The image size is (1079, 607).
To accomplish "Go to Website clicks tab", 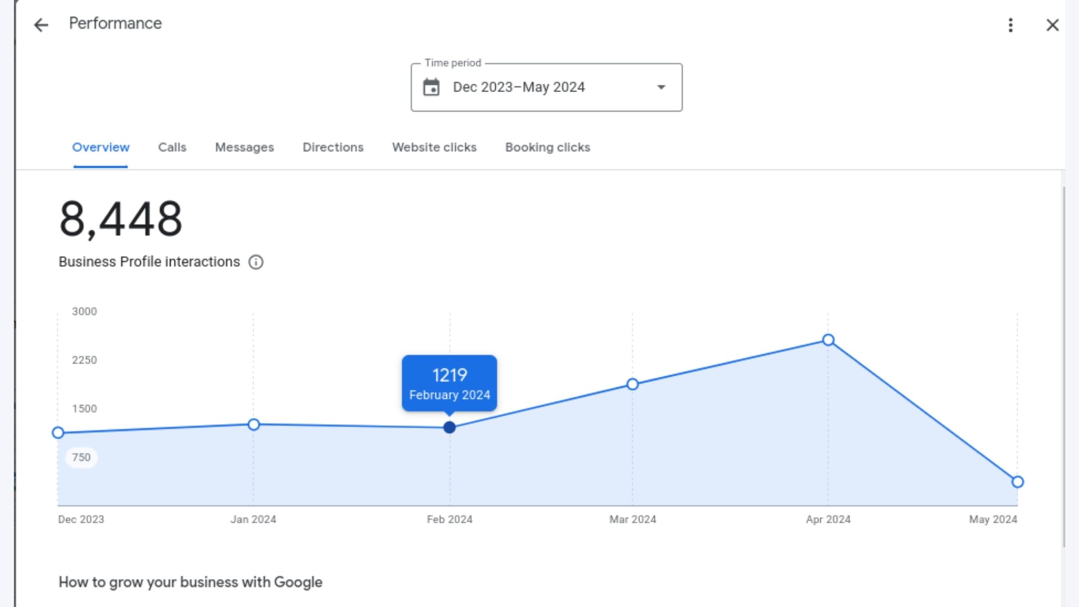I will pyautogui.click(x=434, y=147).
